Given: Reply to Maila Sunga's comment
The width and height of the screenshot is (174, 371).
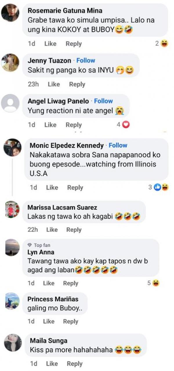Looking at the screenshot, I should pyautogui.click(x=75, y=364).
